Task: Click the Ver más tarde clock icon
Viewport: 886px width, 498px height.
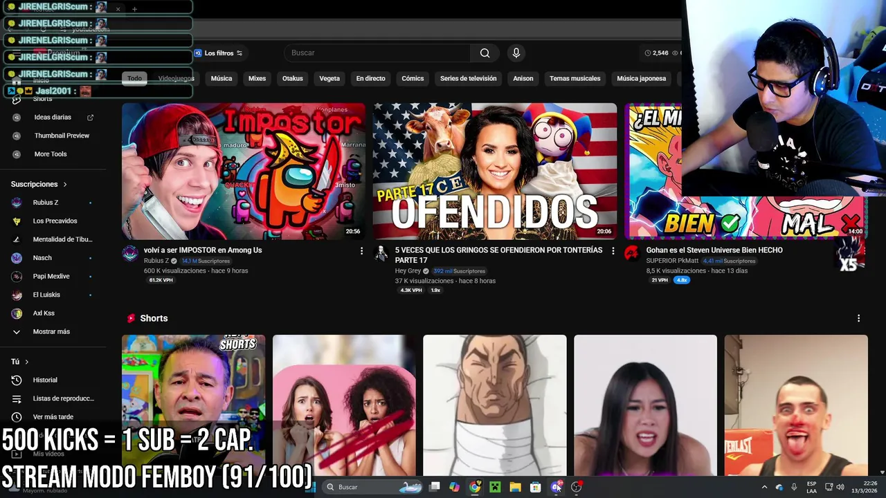Action: [x=17, y=417]
